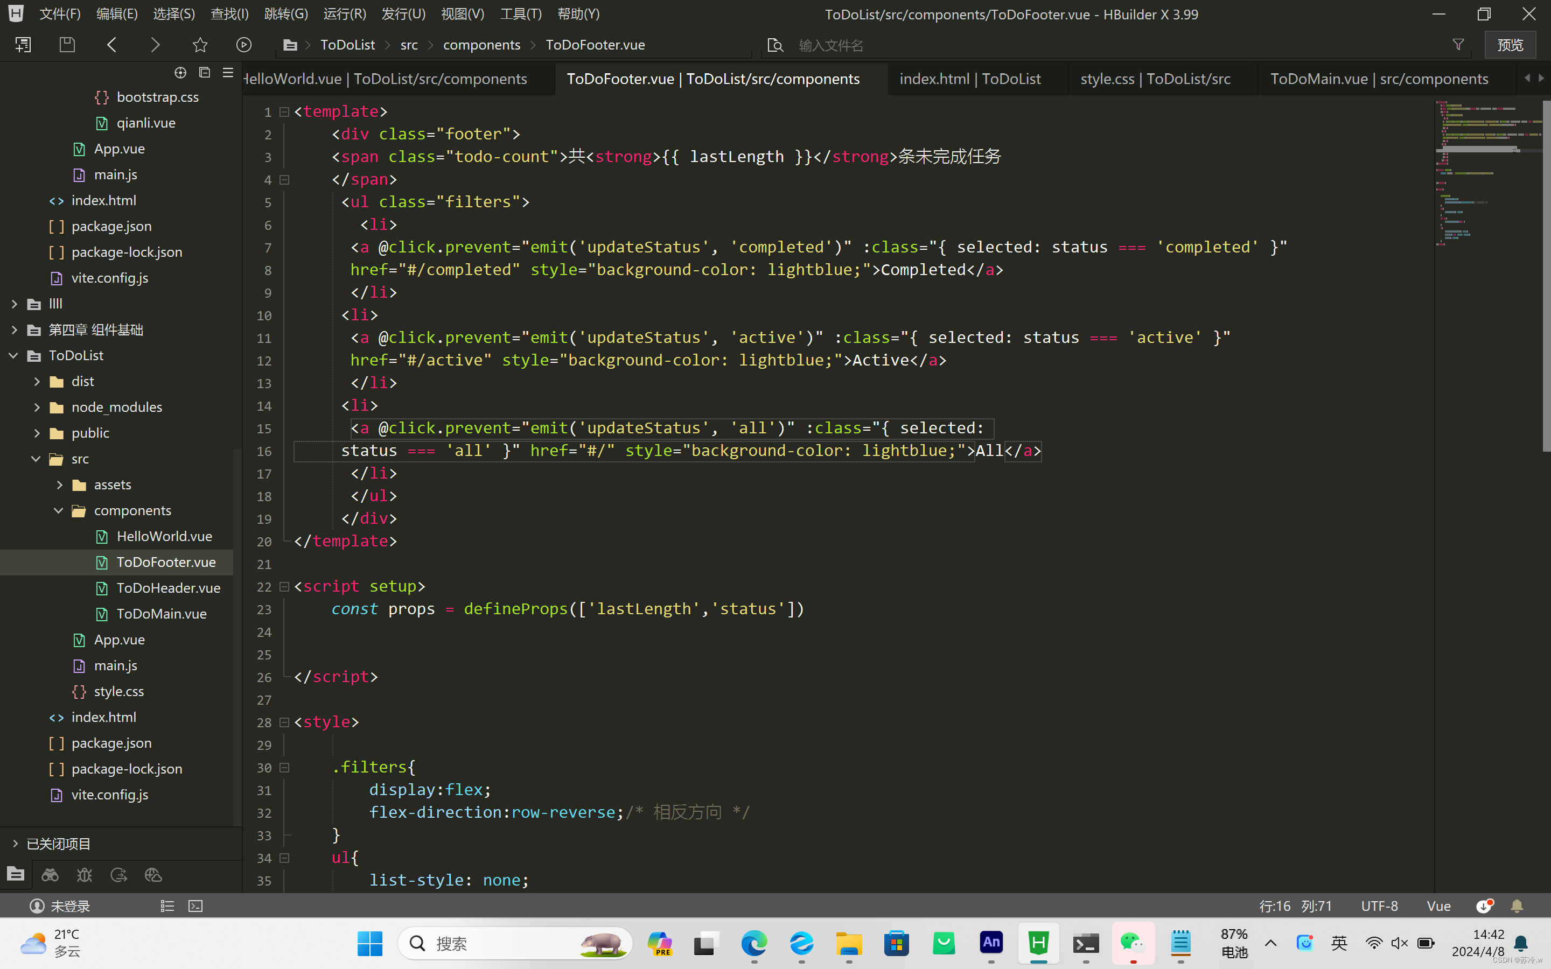Image resolution: width=1551 pixels, height=969 pixels.
Task: Expand the 已关闭项目 section
Action: [x=16, y=844]
